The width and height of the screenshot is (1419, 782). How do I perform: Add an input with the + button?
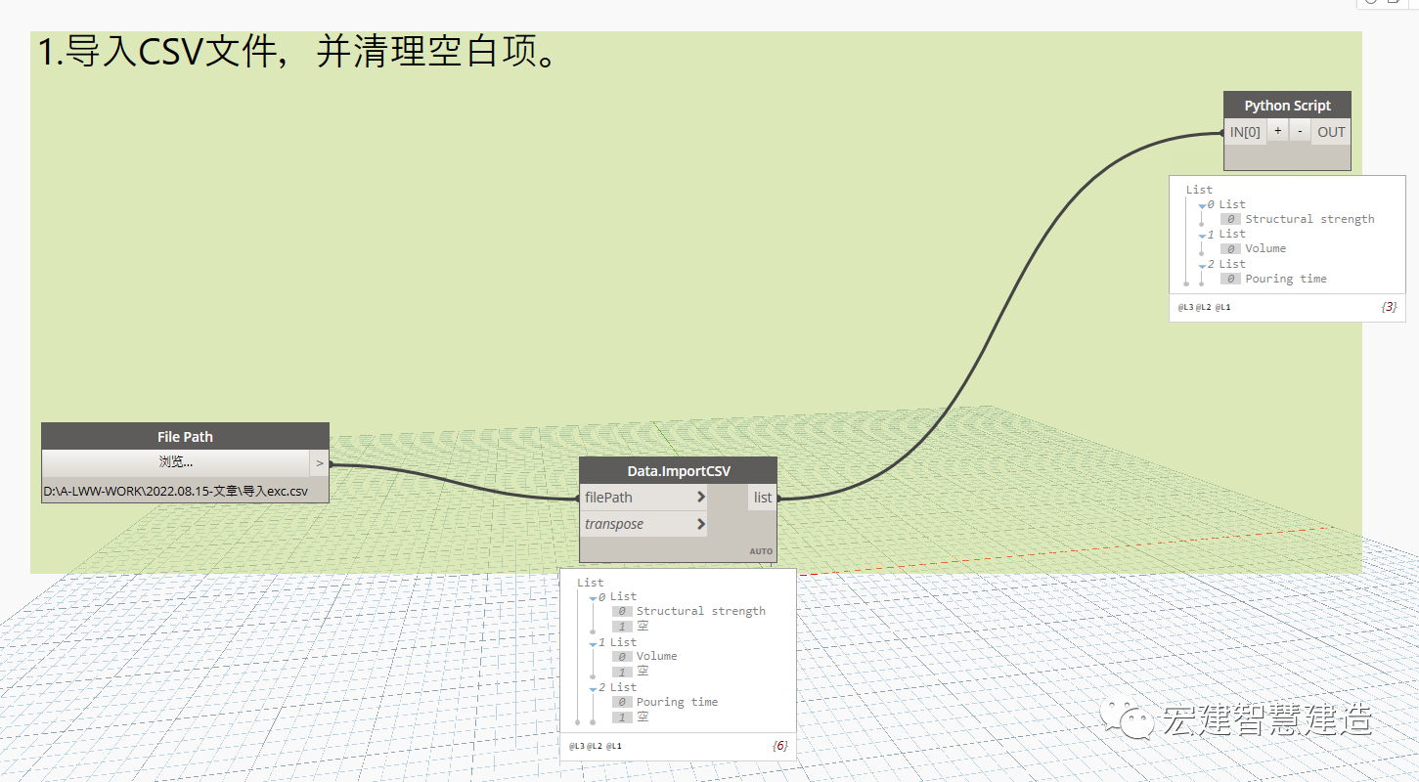pos(1277,131)
